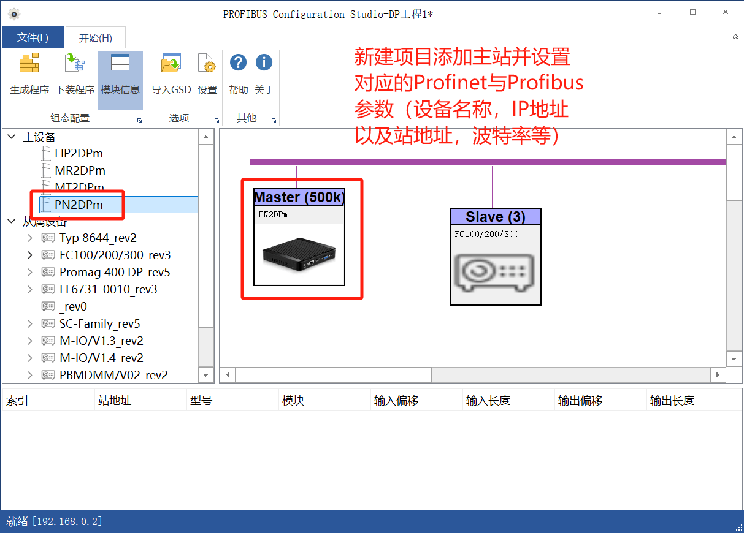Click the 帮助 help icon
The width and height of the screenshot is (744, 533).
tap(238, 62)
